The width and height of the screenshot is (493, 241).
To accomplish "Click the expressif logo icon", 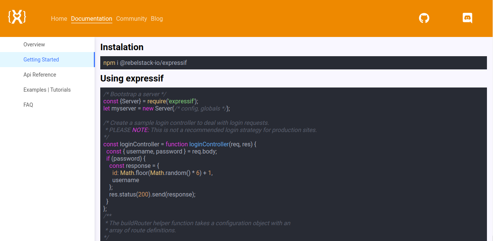I will point(17,17).
